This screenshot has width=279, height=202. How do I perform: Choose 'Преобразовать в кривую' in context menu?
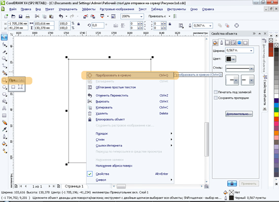point(130,75)
